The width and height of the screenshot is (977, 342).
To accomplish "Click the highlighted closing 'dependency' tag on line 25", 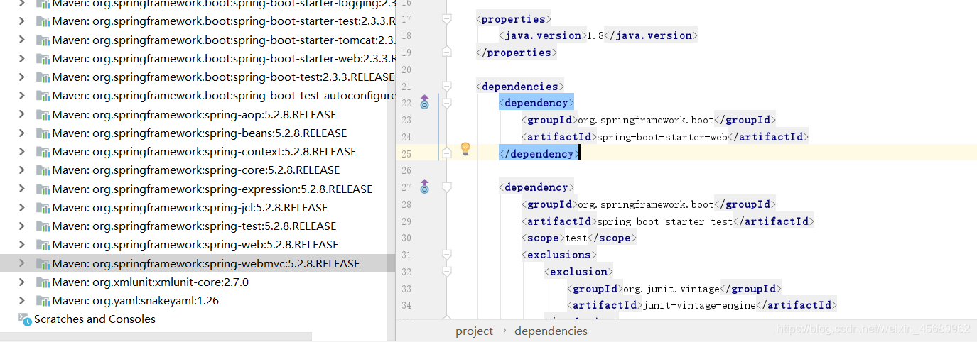I will coord(539,153).
